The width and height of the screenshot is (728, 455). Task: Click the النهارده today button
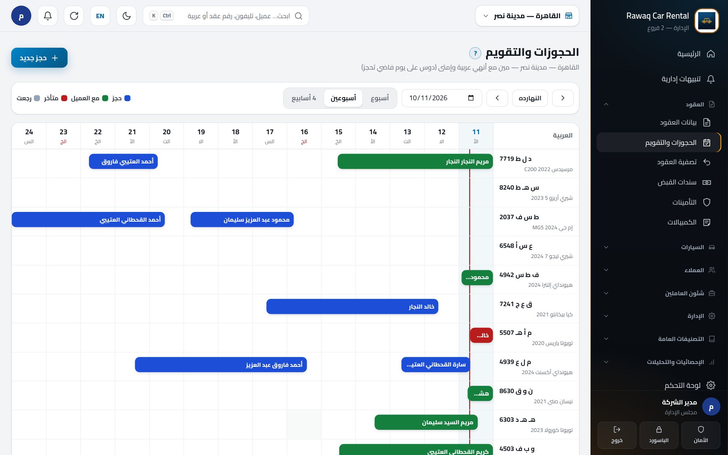[530, 98]
